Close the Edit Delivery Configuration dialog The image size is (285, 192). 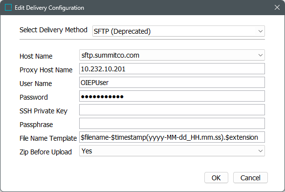coord(277,7)
